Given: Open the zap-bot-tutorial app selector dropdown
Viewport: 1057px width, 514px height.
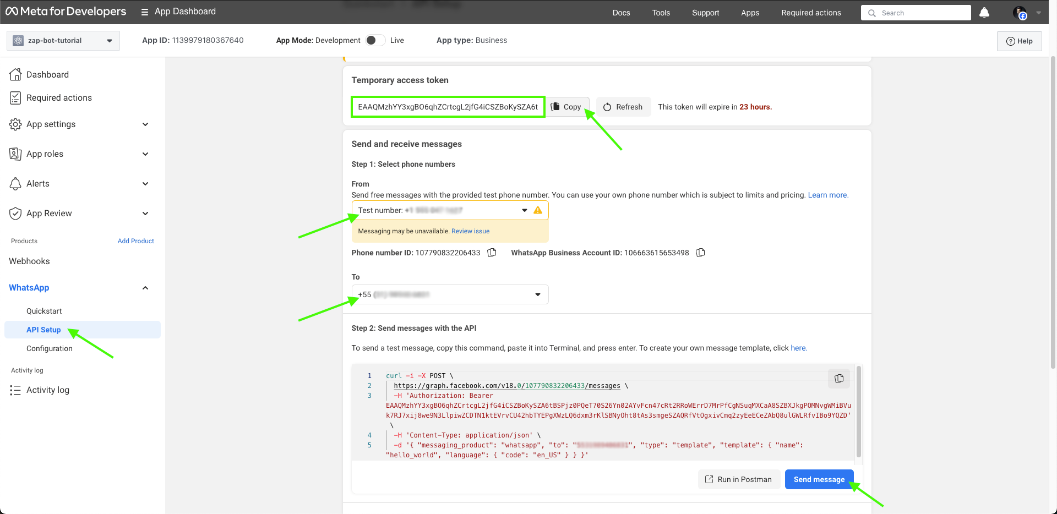Looking at the screenshot, I should click(63, 41).
